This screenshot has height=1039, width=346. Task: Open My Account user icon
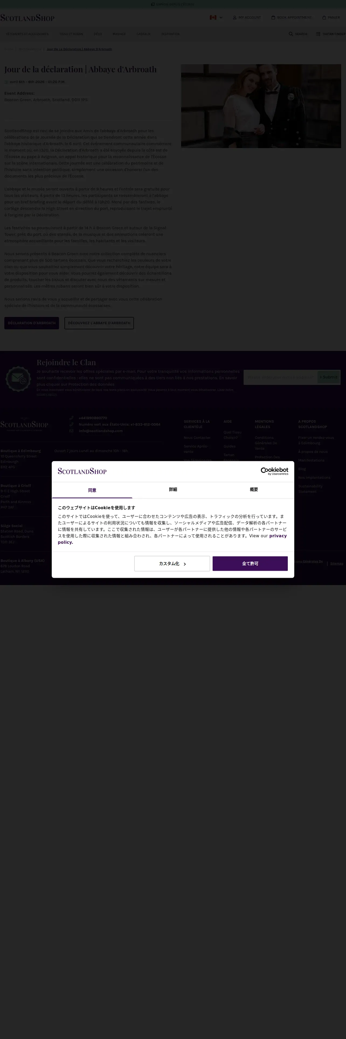coord(234,17)
